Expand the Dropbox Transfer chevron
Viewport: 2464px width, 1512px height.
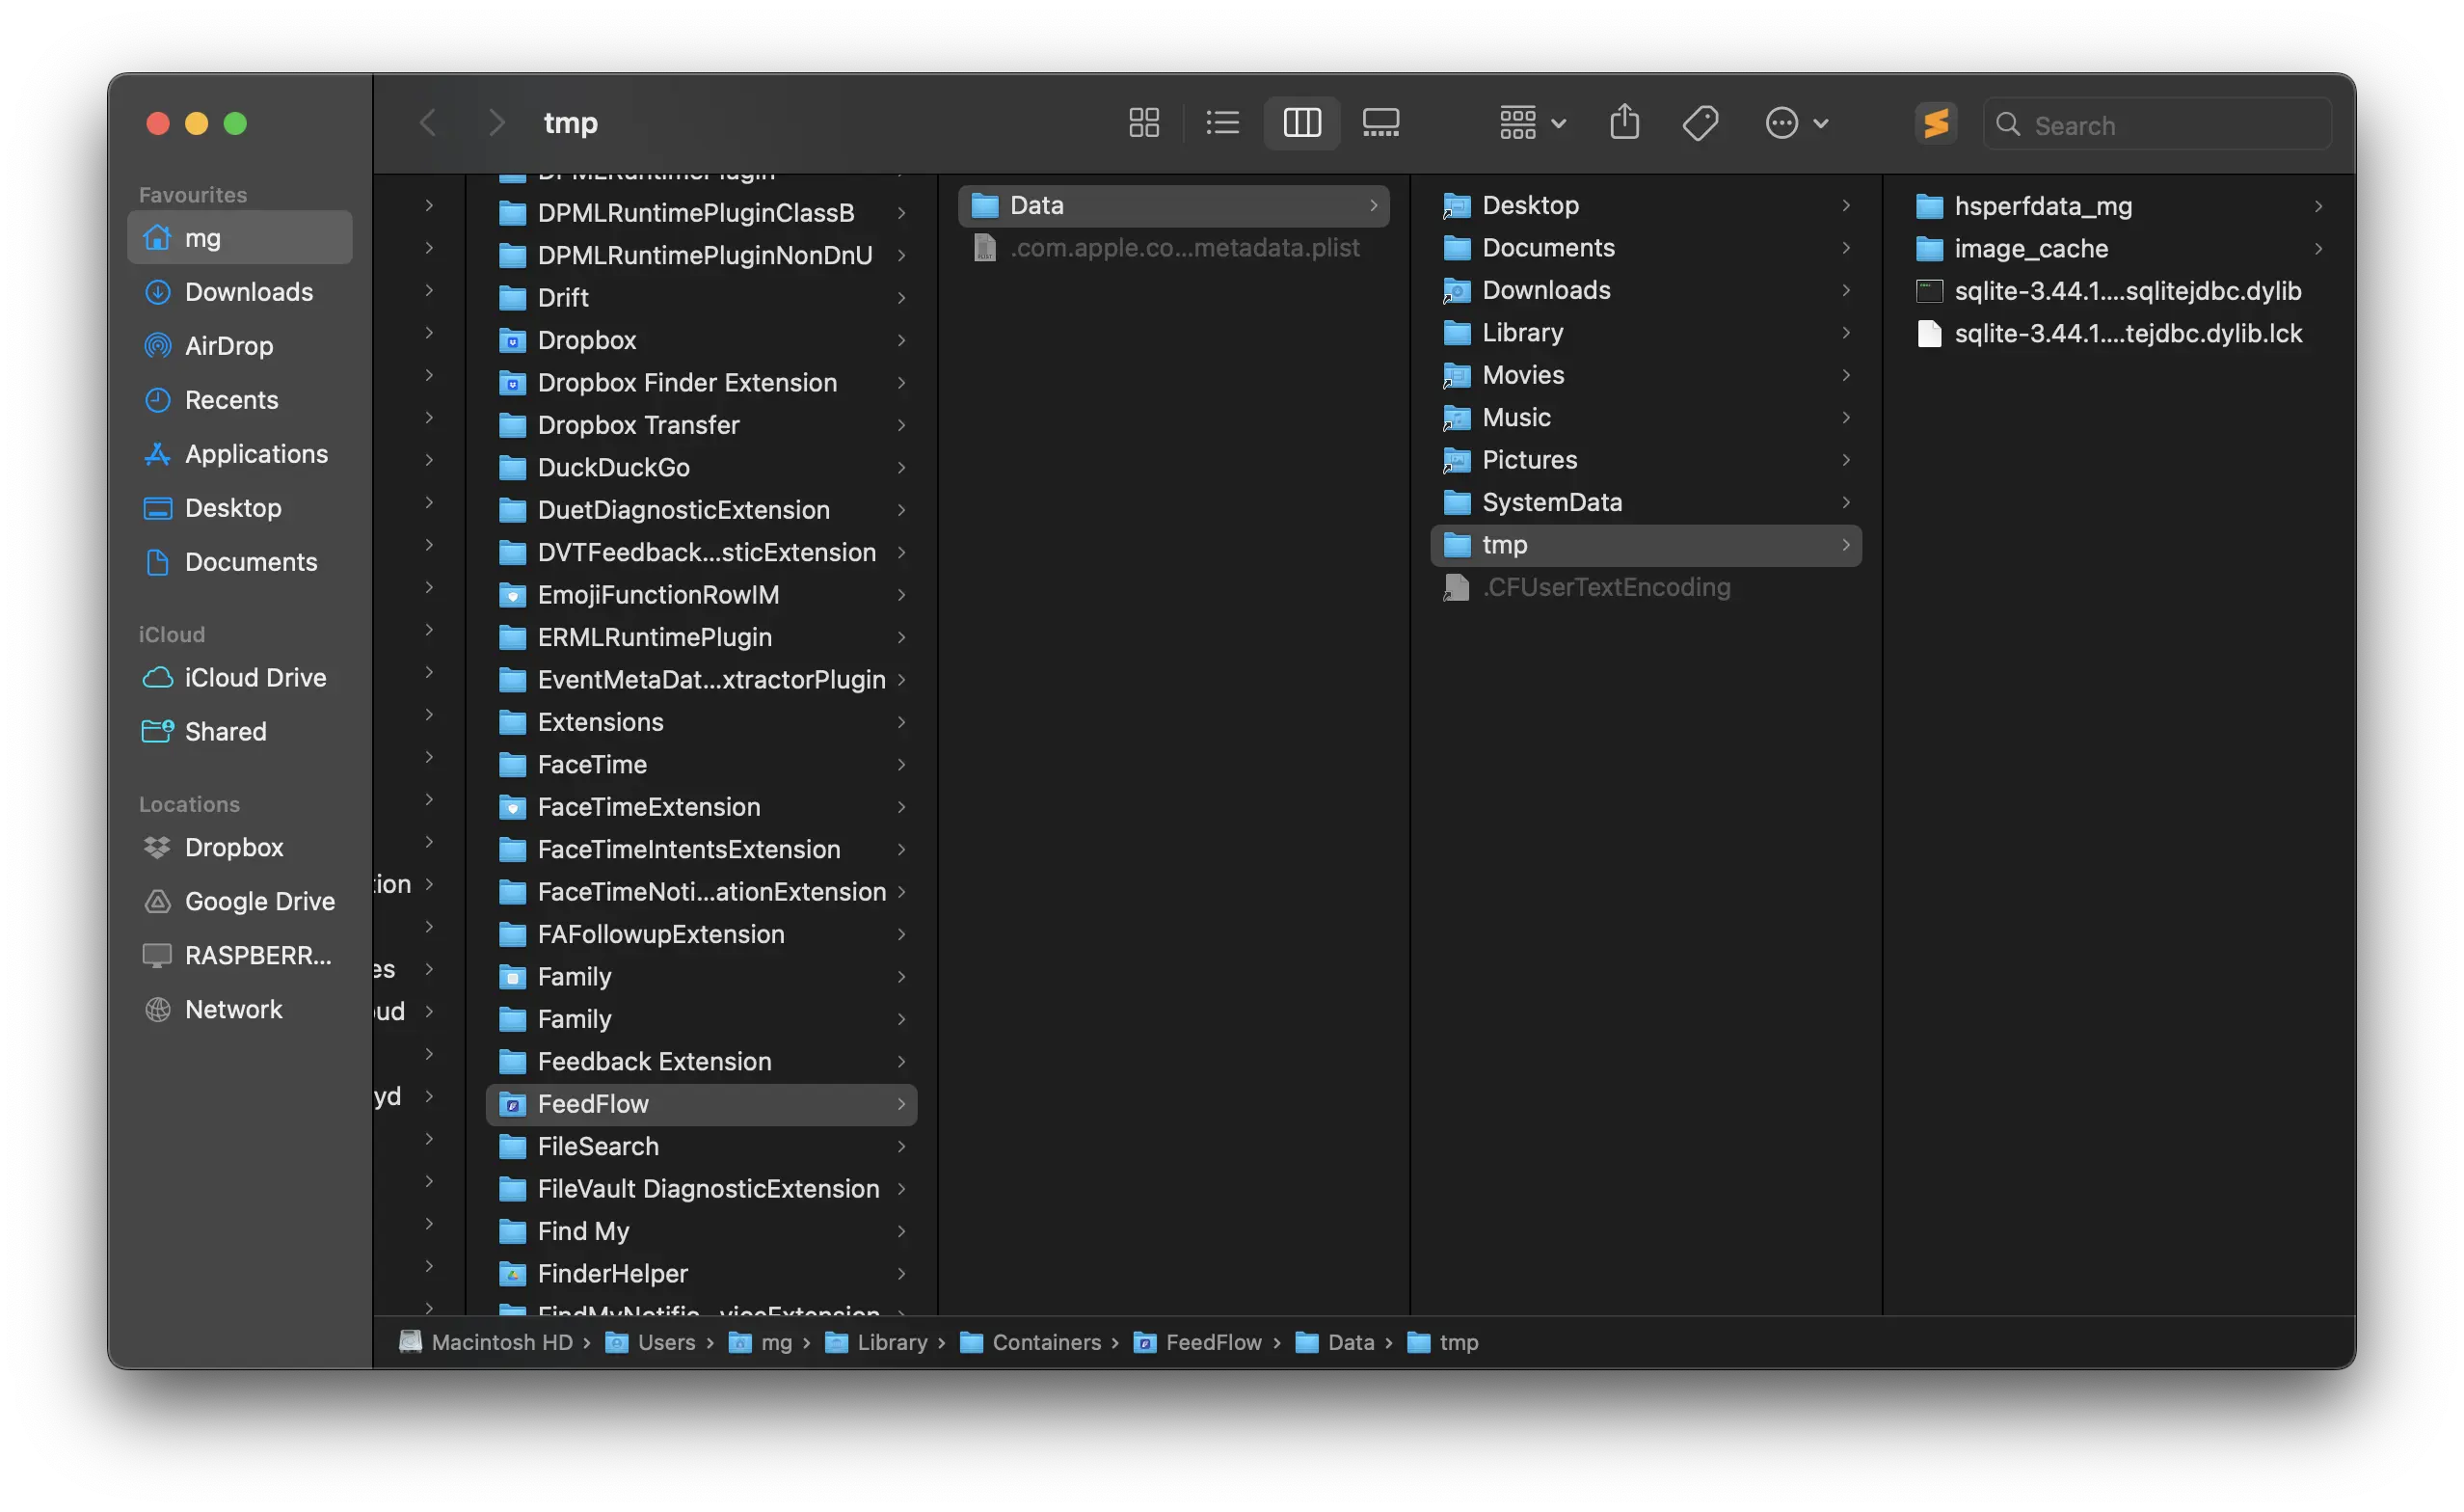click(901, 426)
